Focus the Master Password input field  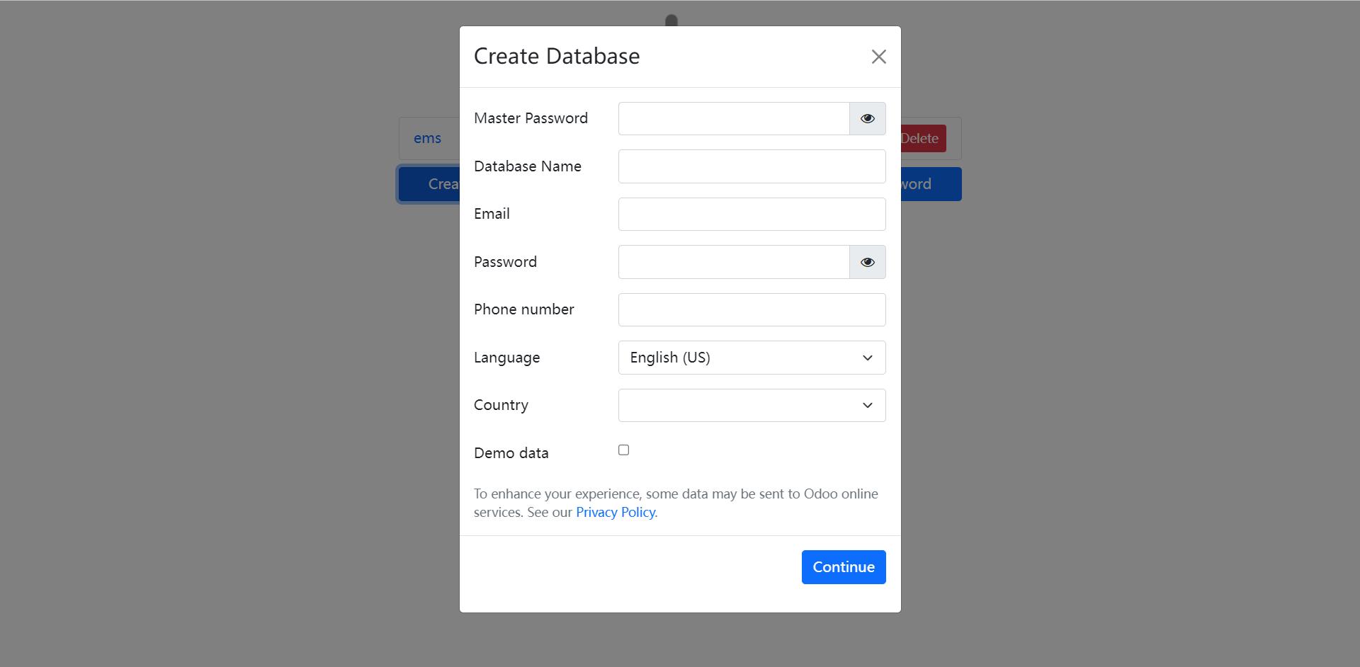(x=733, y=119)
